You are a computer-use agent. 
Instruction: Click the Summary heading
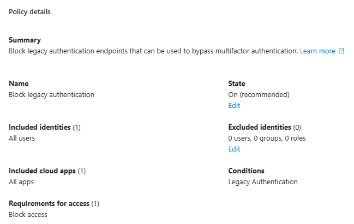(25, 40)
